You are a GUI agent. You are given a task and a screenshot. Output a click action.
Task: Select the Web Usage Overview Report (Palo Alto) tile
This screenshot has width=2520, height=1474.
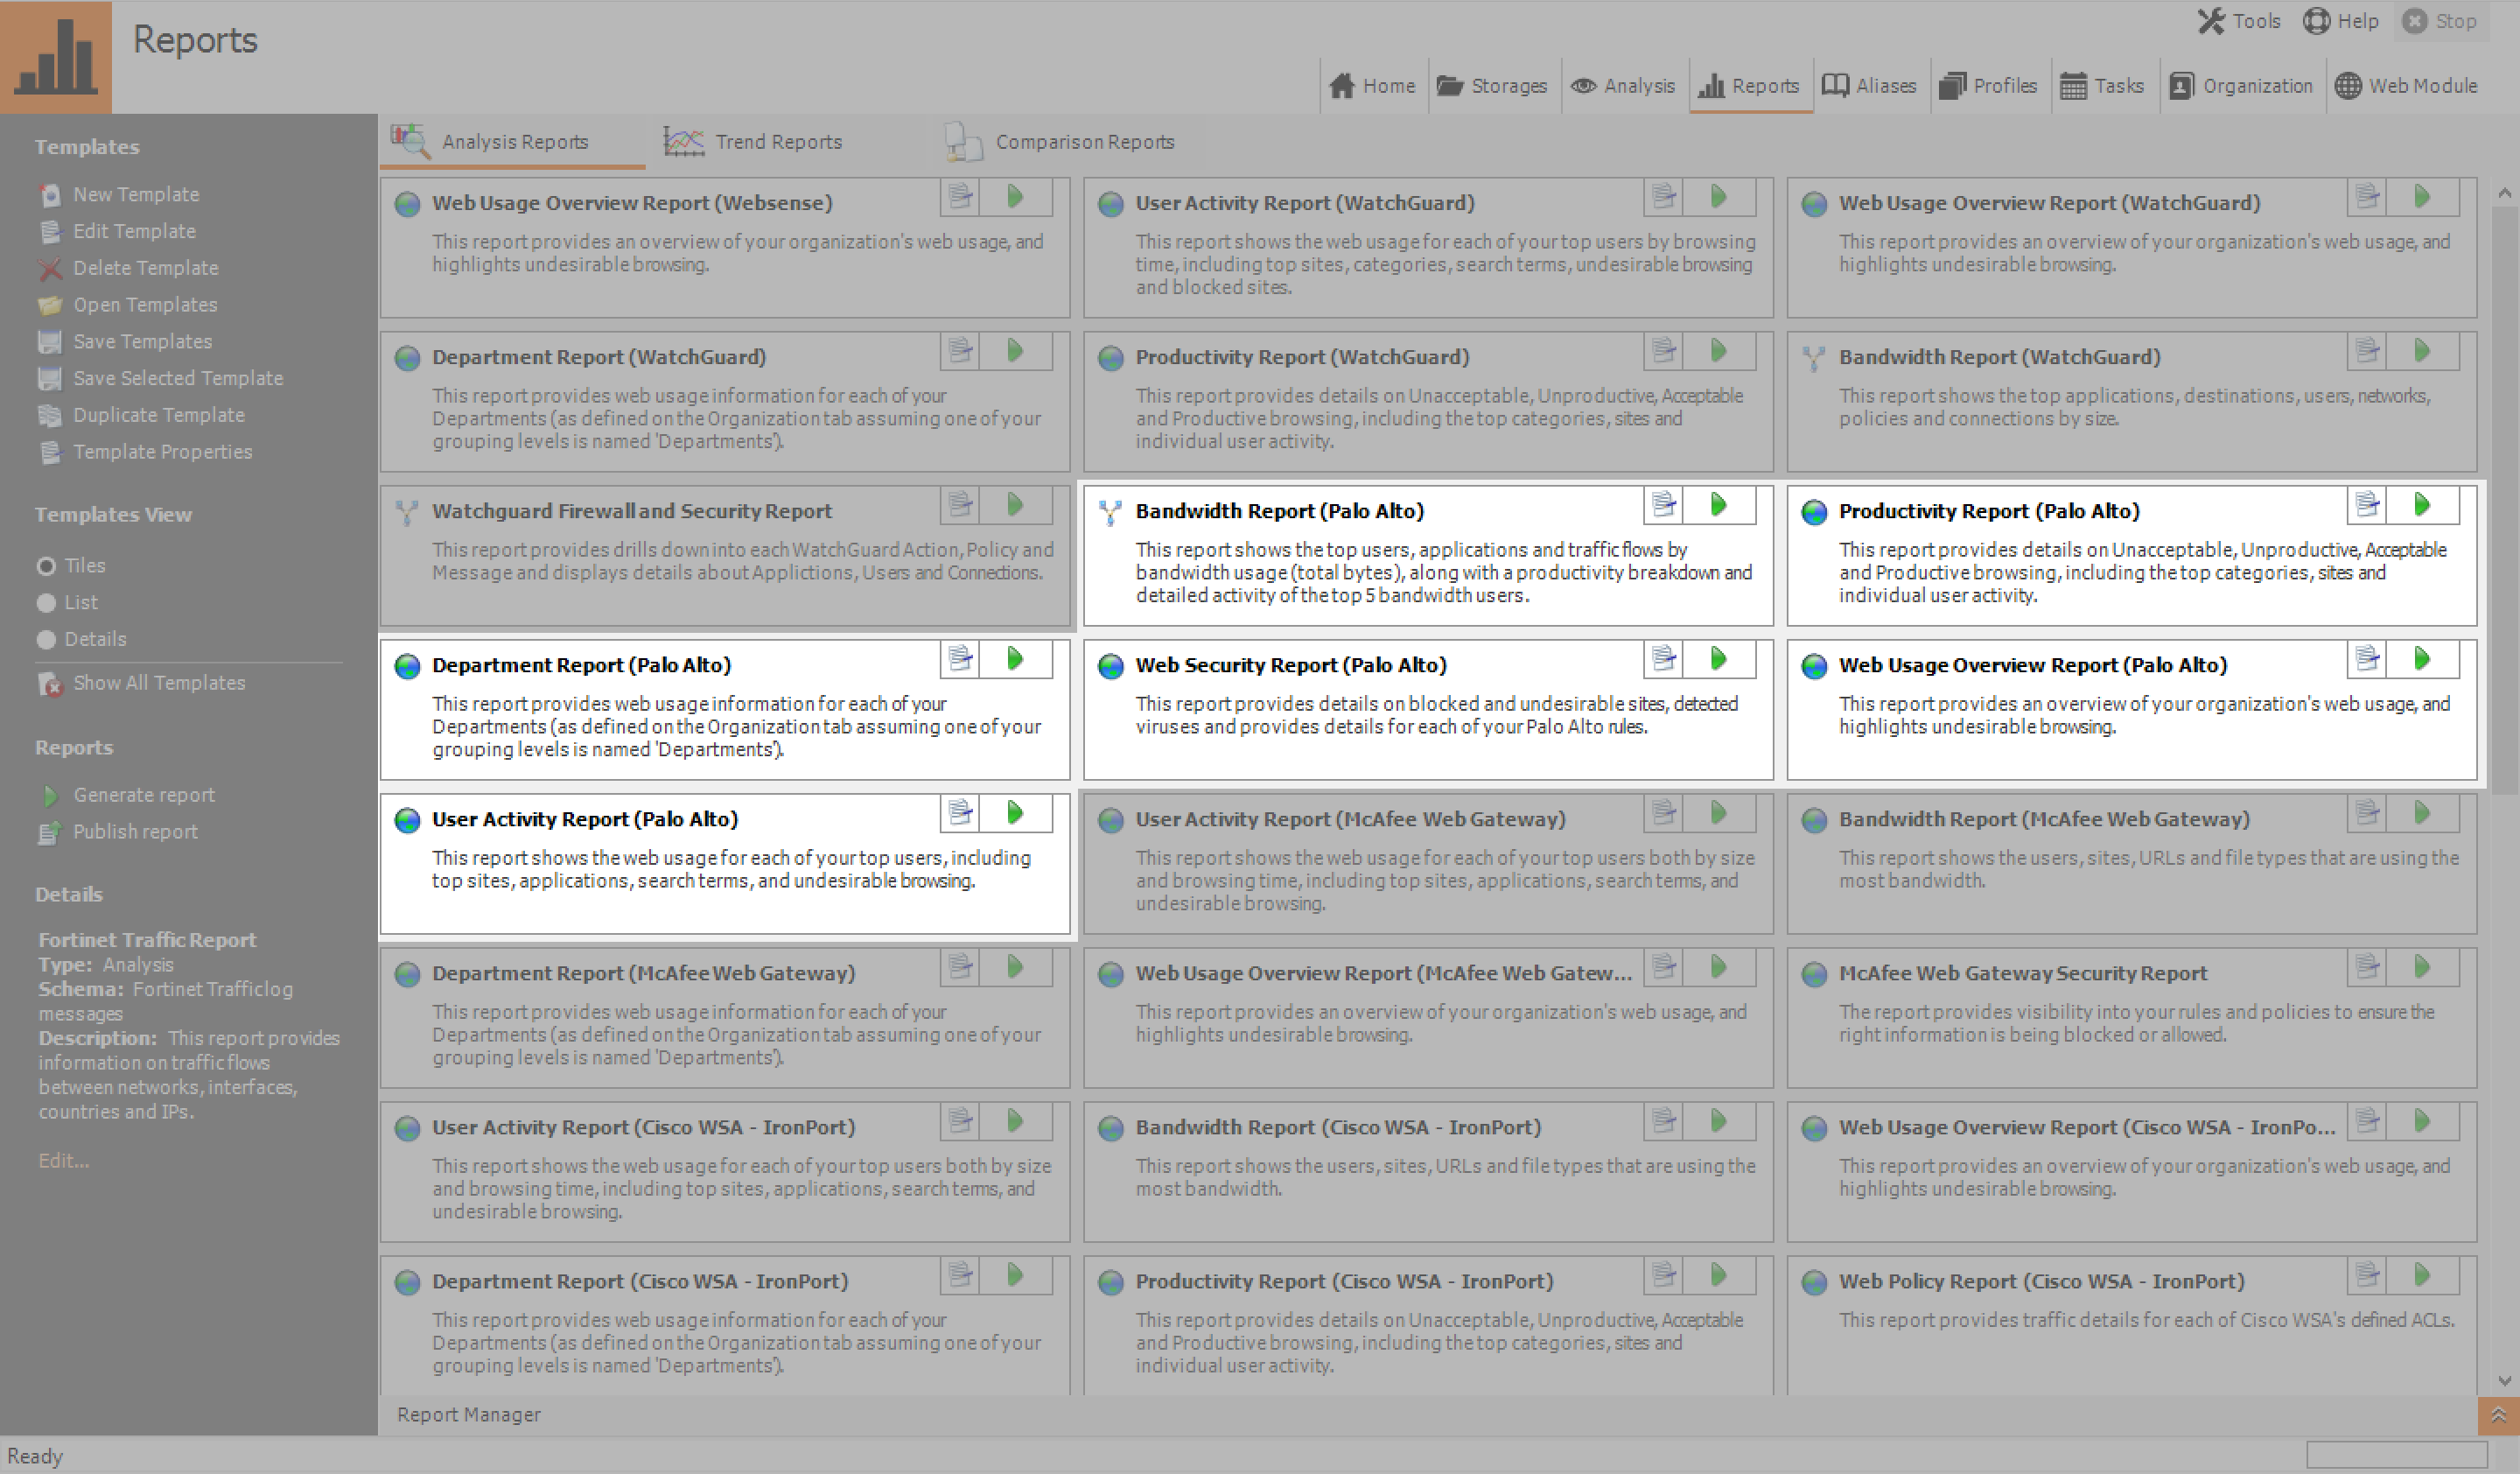[x=2131, y=710]
